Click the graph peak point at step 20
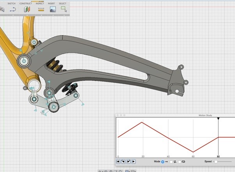Viewport: 235px width, 172px height. tap(142, 122)
